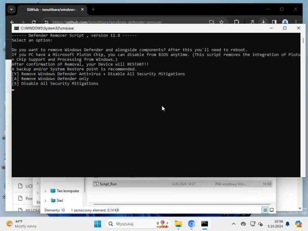Switch Explorer to large icons view
308x231 pixels.
point(272,210)
